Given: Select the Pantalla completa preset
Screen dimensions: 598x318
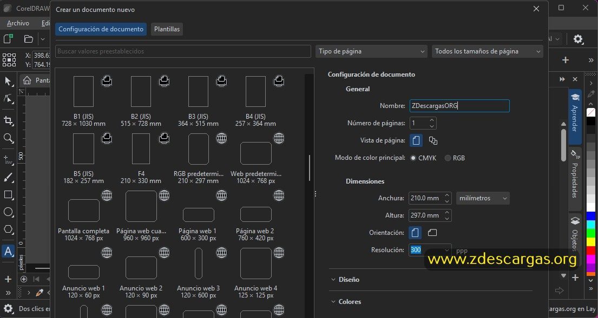Looking at the screenshot, I should tap(83, 215).
